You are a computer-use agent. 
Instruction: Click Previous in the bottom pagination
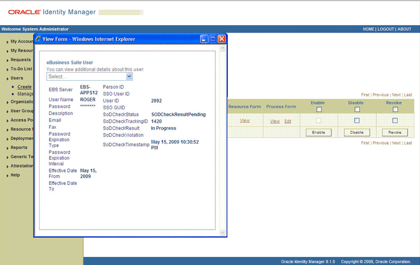coord(380,143)
